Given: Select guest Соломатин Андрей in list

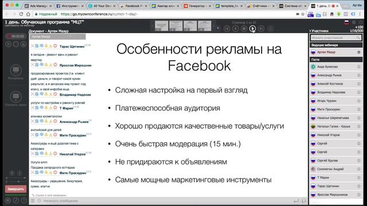Looking at the screenshot, I should 336,169.
